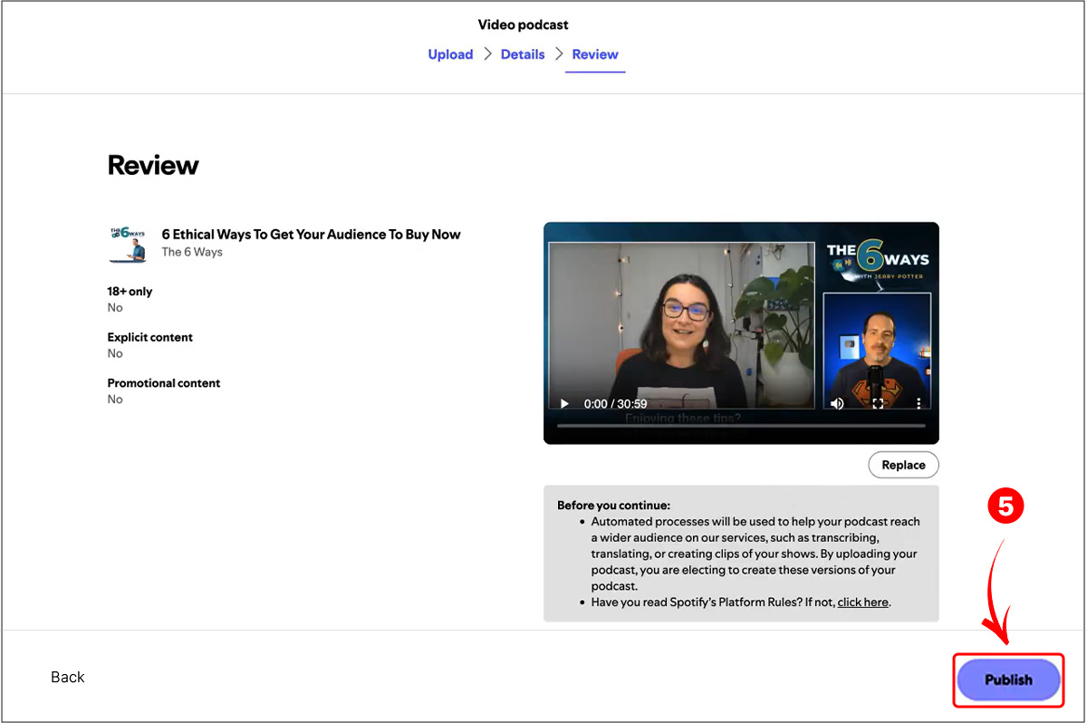Click The 6 Ways show name

coord(192,252)
